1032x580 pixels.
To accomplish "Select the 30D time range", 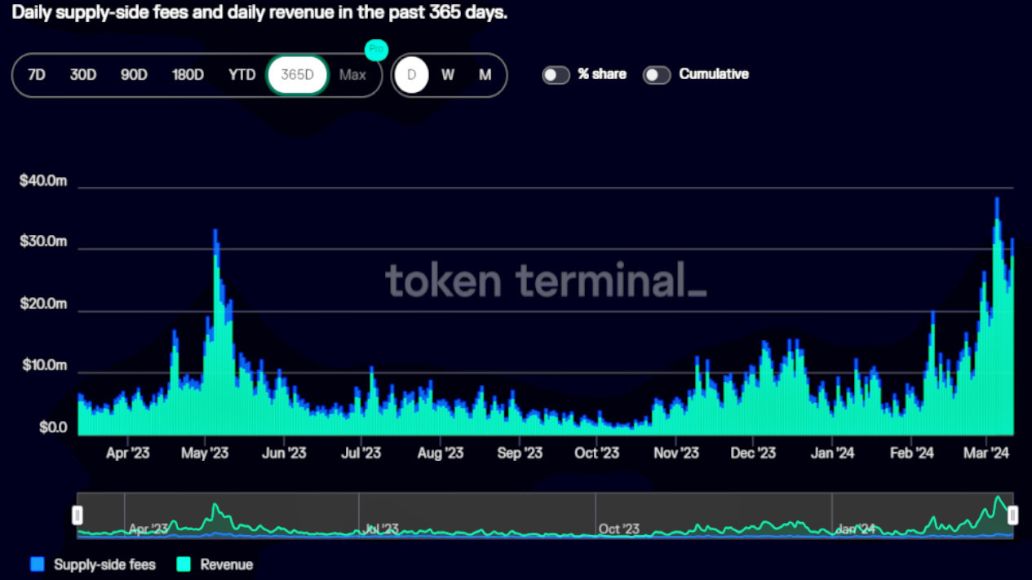I will pos(83,75).
